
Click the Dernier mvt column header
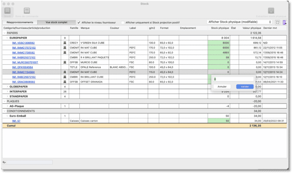click(x=270, y=28)
